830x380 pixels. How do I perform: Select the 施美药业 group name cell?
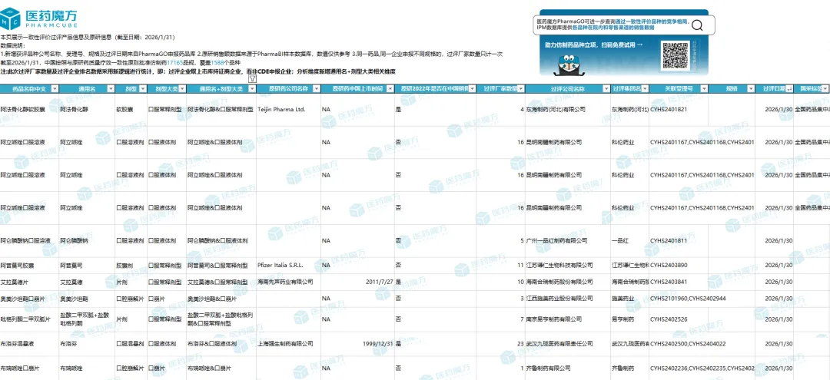tap(629, 299)
